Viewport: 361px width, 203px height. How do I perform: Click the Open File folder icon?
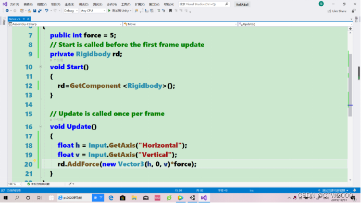(x=29, y=10)
